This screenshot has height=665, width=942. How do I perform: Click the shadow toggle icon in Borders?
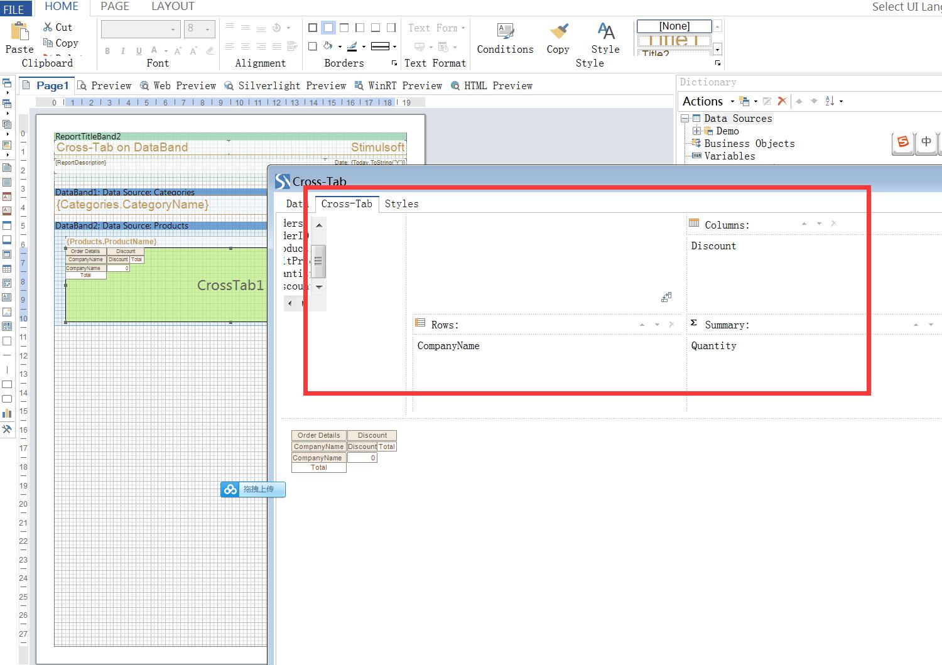pos(313,46)
